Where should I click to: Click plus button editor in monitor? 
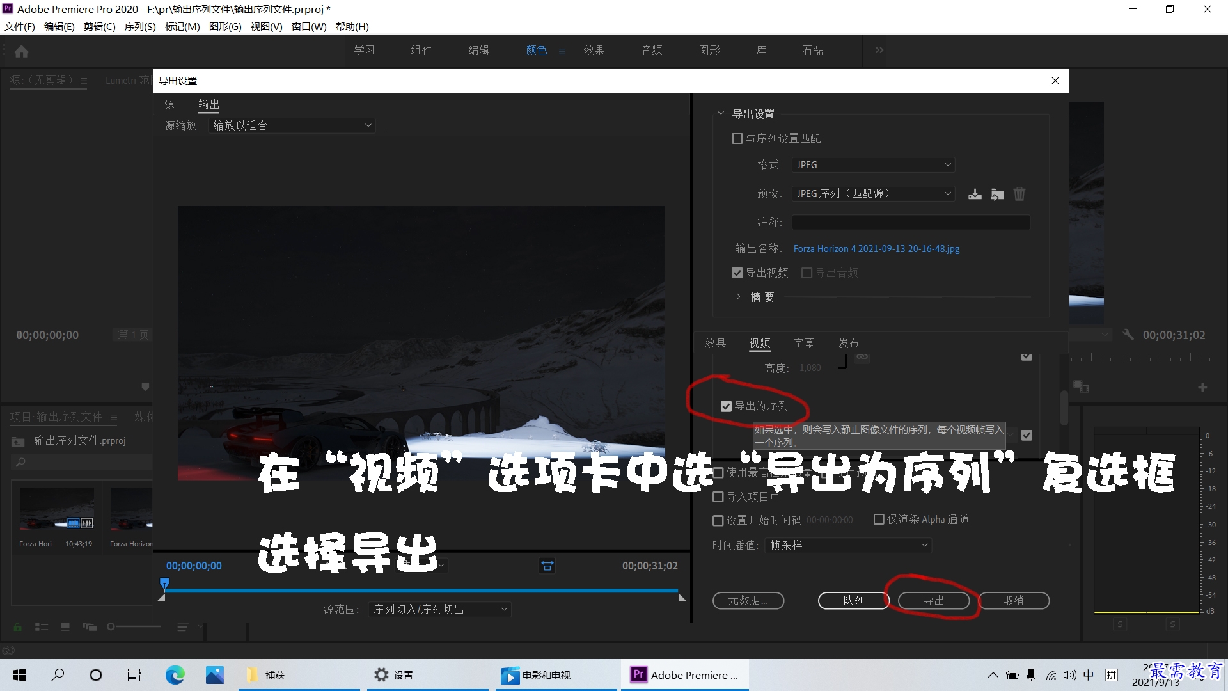(x=1202, y=387)
